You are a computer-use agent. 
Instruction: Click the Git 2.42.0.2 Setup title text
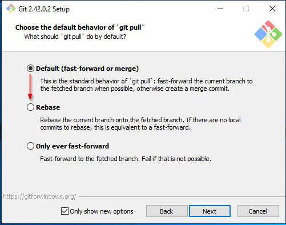click(x=44, y=9)
